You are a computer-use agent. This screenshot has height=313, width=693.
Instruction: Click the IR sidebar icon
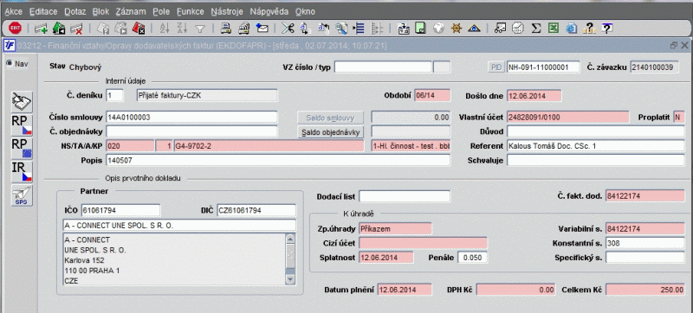coord(22,172)
